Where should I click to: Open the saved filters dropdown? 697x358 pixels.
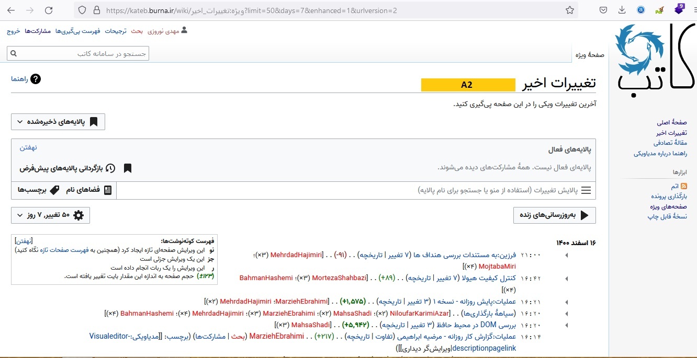[x=58, y=122]
